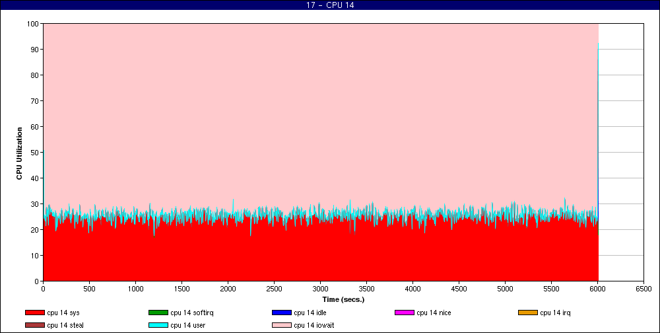Click the 6000 tick label on time axis
660x333 pixels.
point(597,289)
